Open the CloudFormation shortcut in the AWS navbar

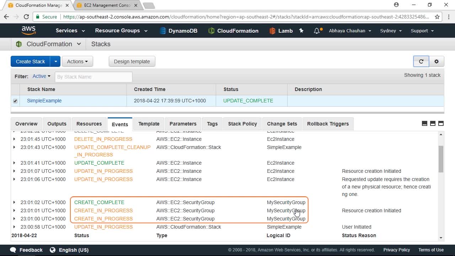234,31
